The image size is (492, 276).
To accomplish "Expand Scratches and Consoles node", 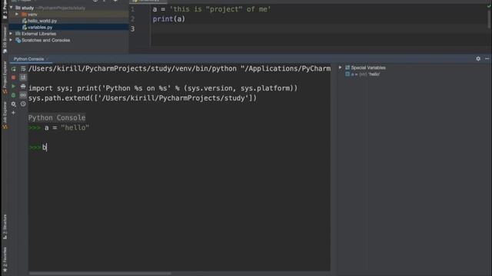I will (x=12, y=40).
